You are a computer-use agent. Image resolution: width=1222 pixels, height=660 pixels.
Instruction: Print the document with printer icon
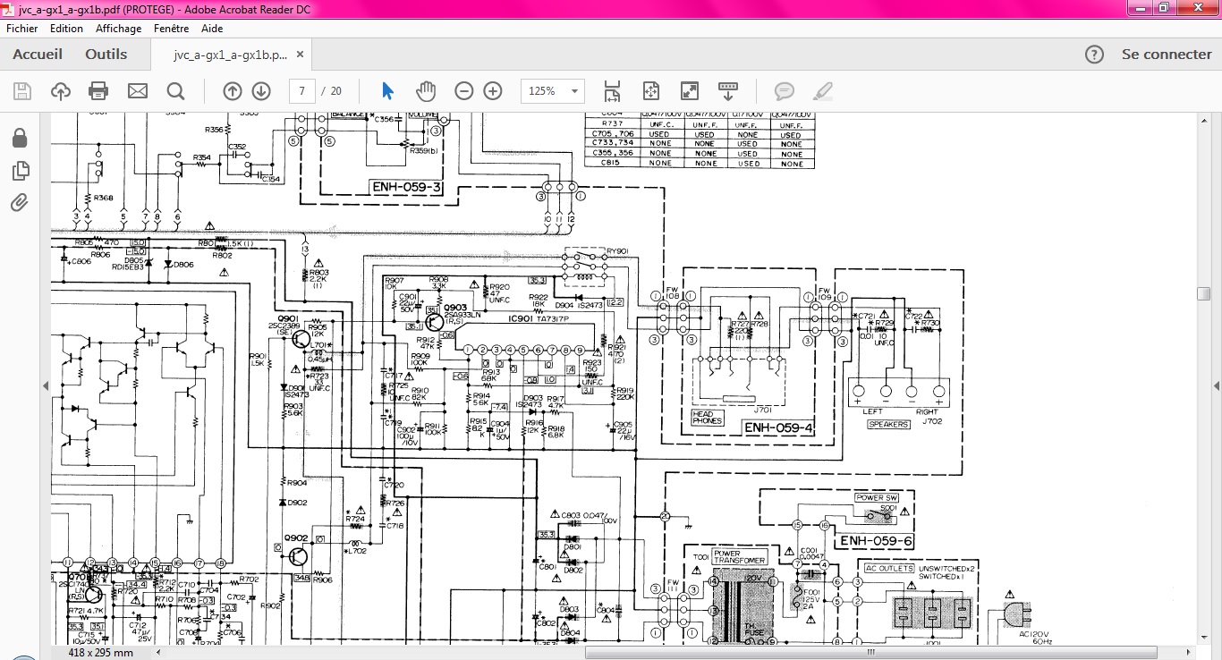pos(98,90)
